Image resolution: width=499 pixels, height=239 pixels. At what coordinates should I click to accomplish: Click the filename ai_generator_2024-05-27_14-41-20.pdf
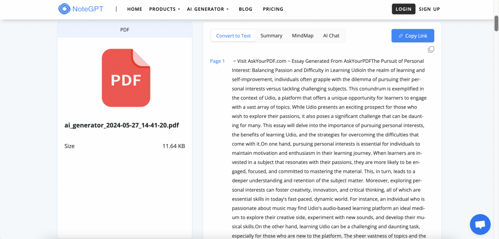point(122,125)
